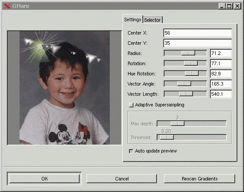Enable the Adaptive Supersampling checkbox
244x192 pixels.
coord(131,105)
